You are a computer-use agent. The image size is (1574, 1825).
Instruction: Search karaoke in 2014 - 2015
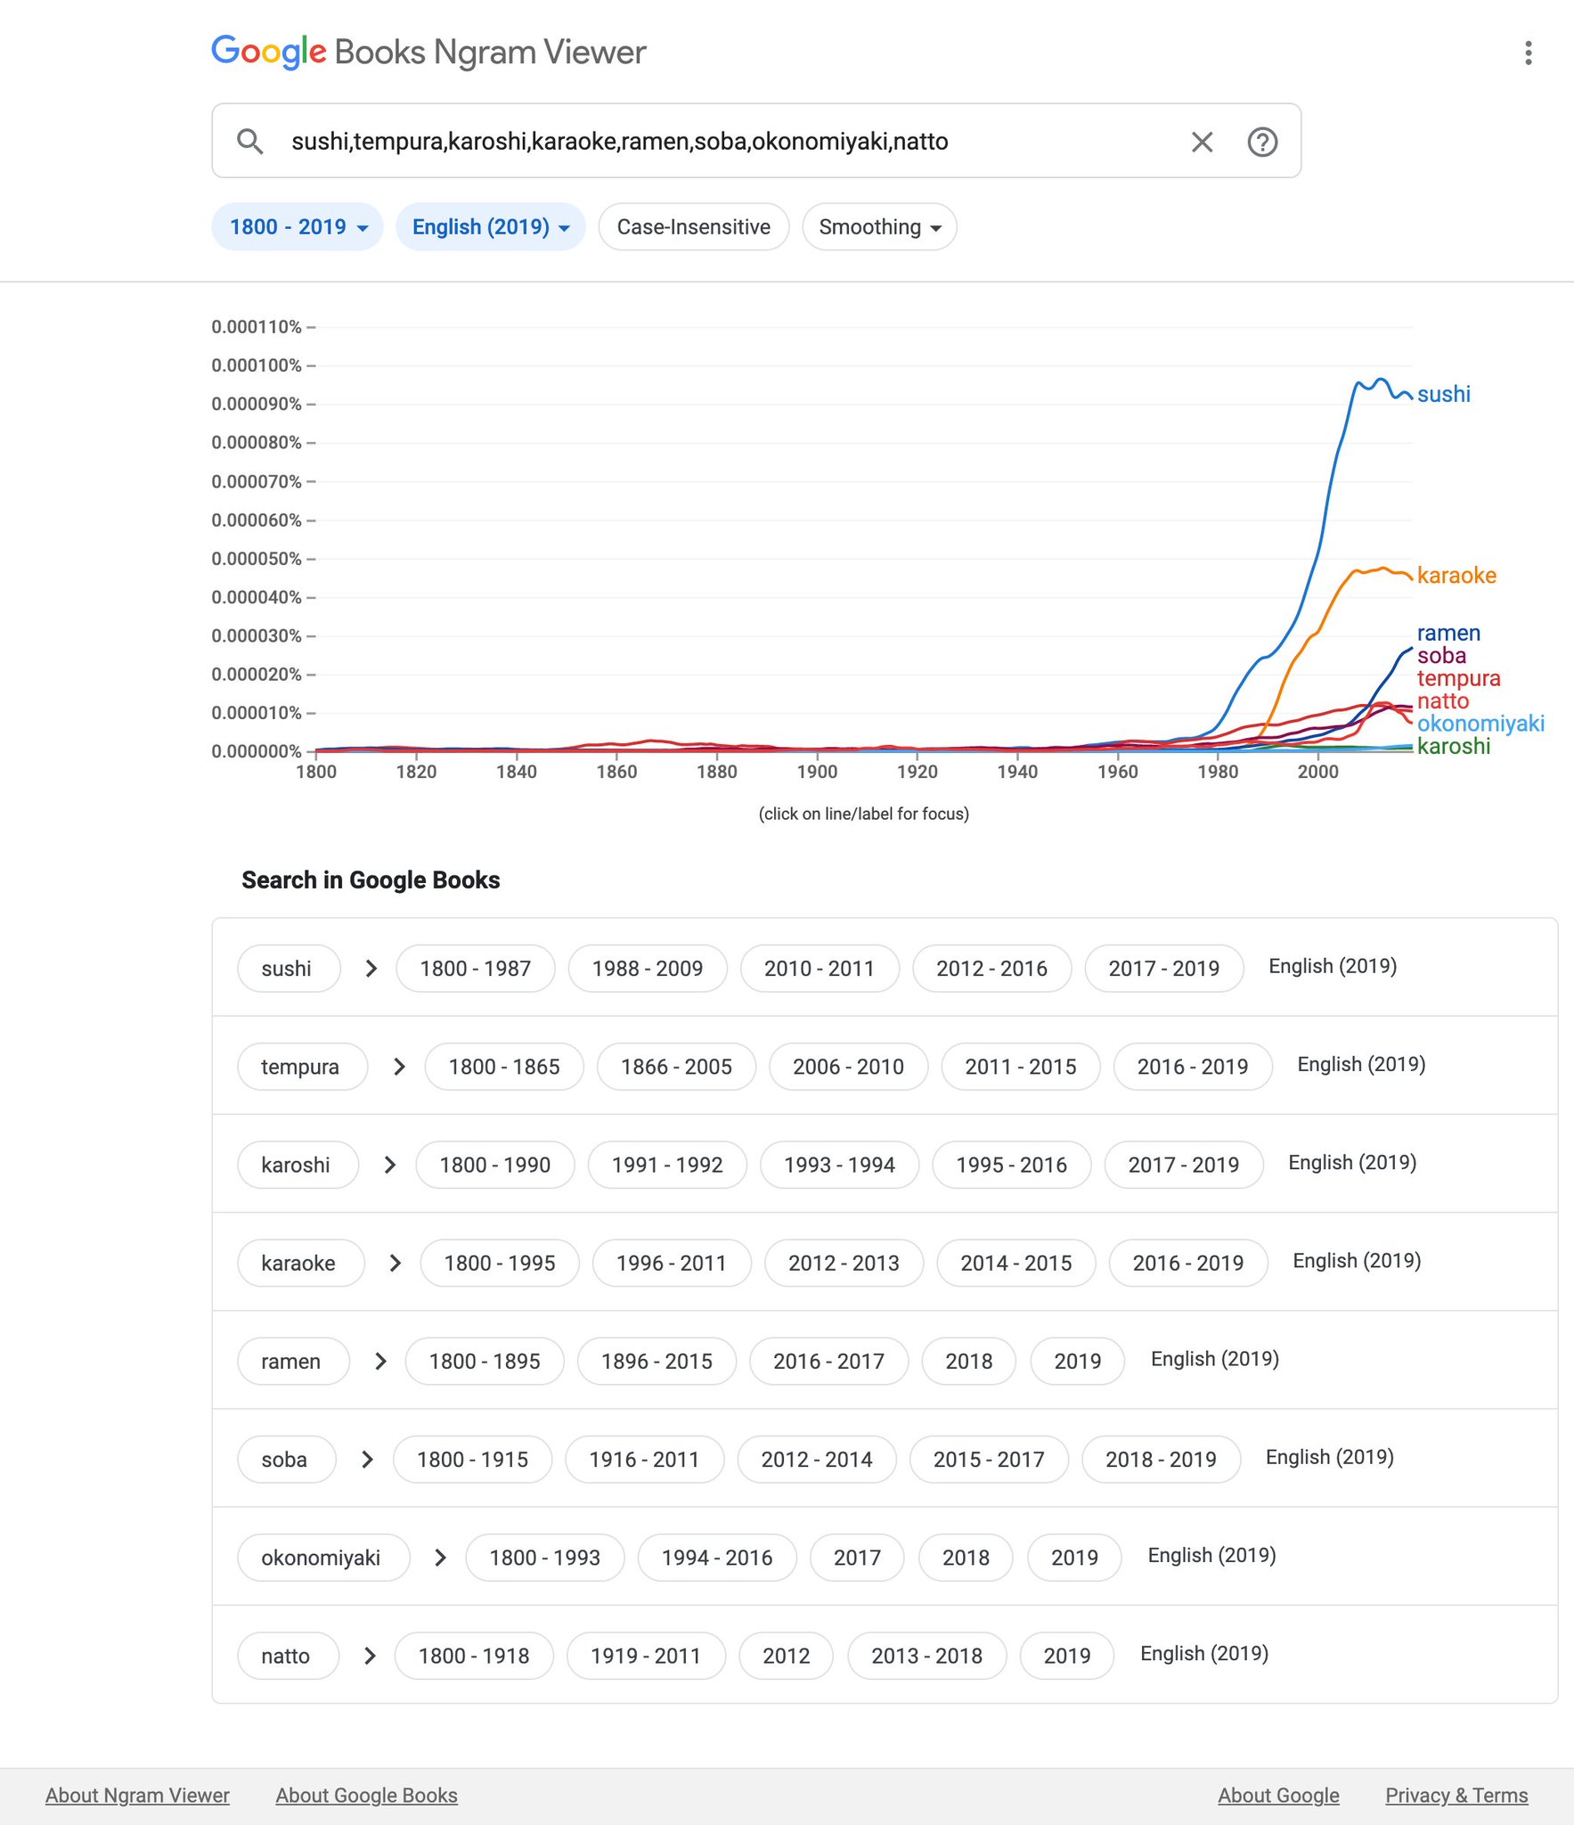click(x=1015, y=1263)
